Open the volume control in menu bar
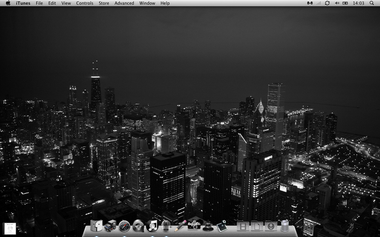The width and height of the screenshot is (380, 237). [337, 3]
